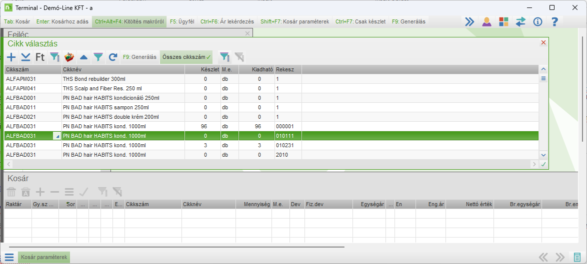Viewport: 587px width, 264px height.
Task: Click the Ft currency button
Action: tap(40, 57)
